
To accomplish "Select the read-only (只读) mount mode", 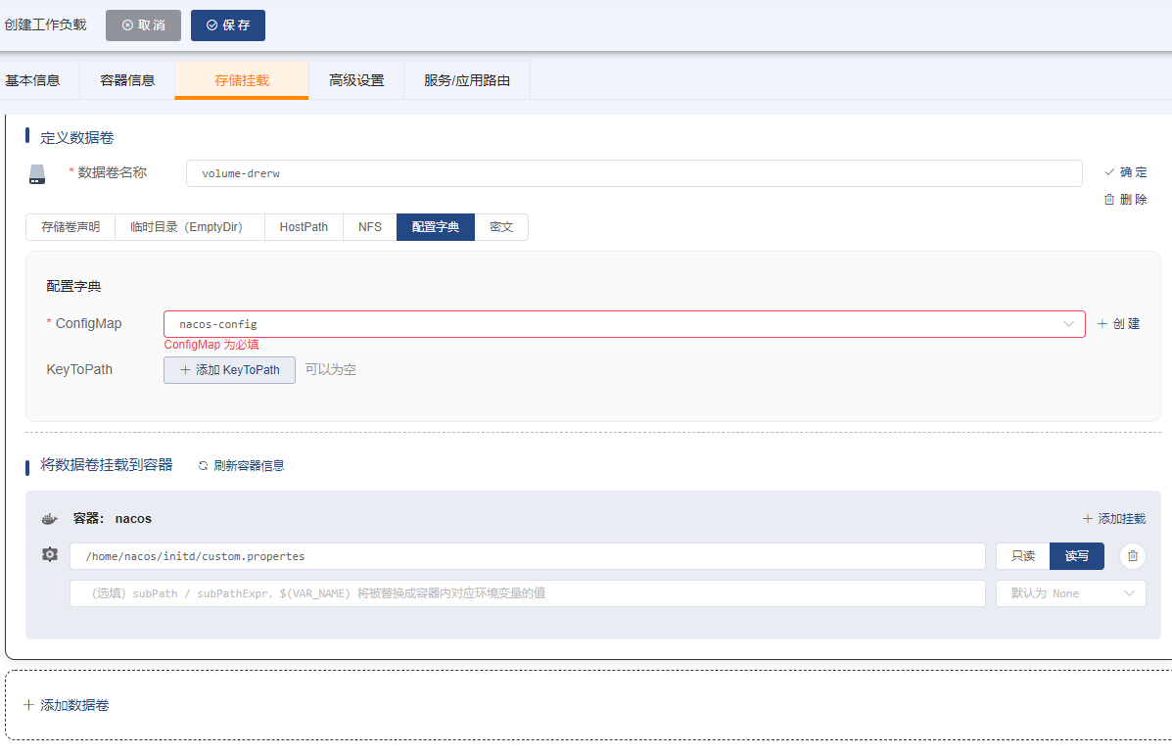I will (1022, 556).
